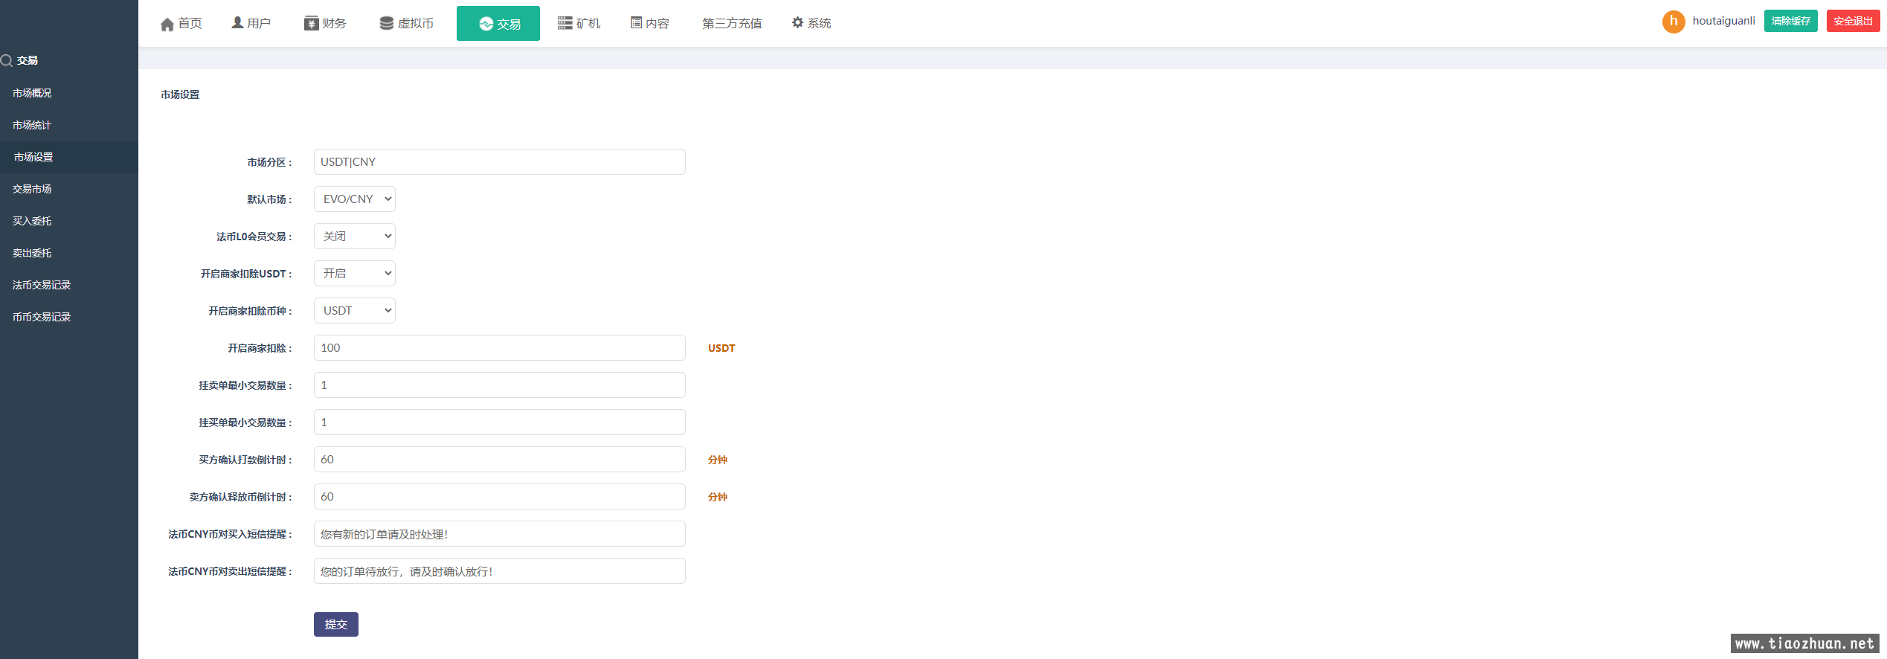Open the 默认市场 EVO/CNY dropdown

point(355,199)
